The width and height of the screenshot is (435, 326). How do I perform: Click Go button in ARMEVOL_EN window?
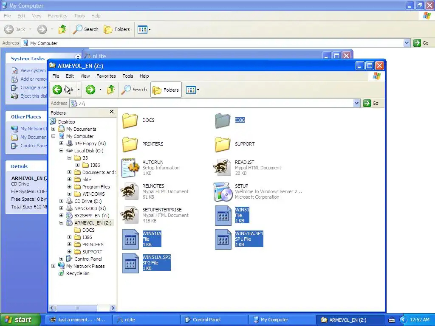pyautogui.click(x=371, y=103)
